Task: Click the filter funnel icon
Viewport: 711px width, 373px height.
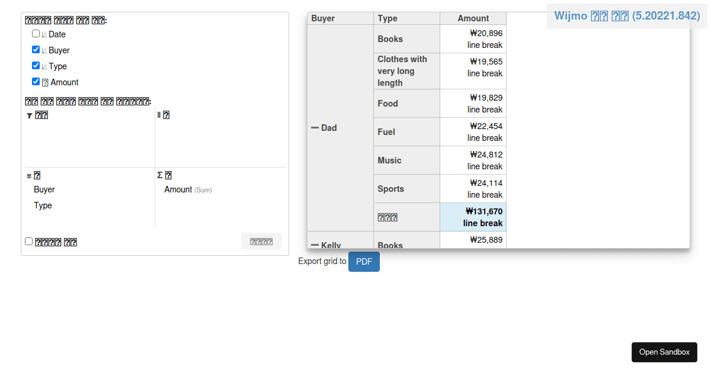Action: click(30, 115)
